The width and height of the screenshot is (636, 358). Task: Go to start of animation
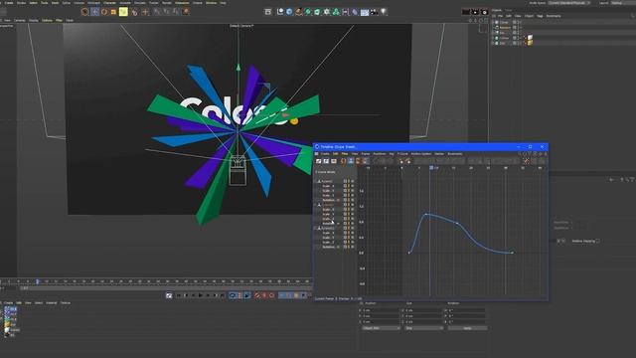[x=178, y=295]
